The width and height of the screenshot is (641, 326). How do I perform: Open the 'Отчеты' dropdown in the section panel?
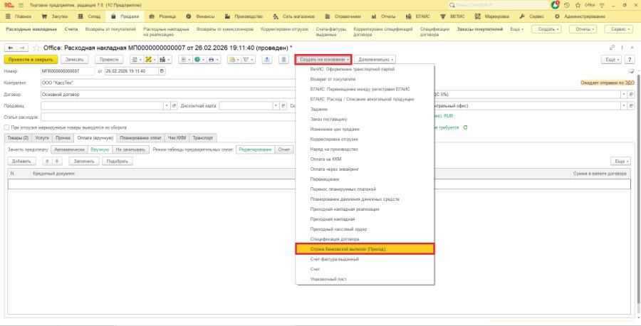[582, 29]
